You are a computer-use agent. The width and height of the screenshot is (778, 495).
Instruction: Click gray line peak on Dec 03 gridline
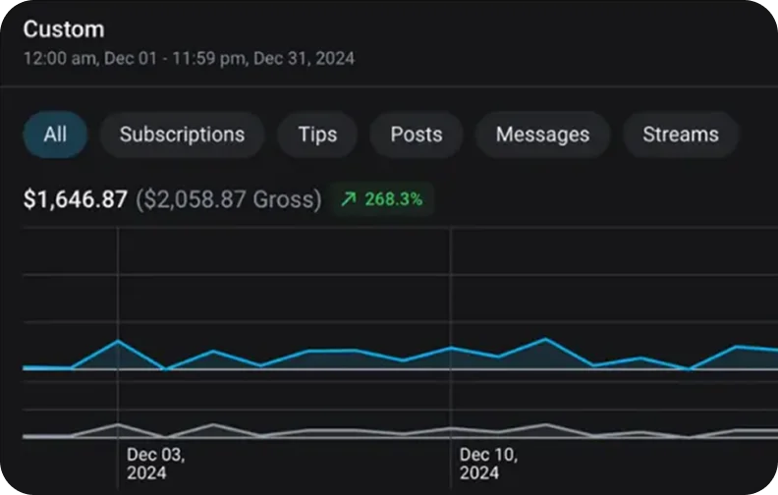click(118, 424)
